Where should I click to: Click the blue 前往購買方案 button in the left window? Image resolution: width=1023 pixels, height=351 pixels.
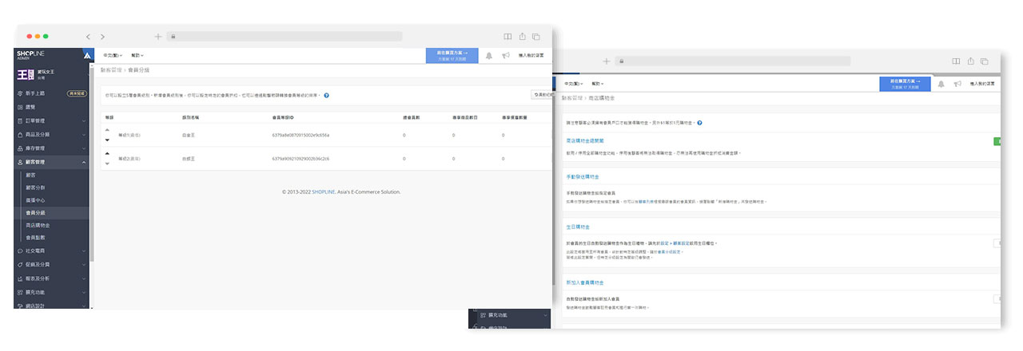(x=452, y=55)
